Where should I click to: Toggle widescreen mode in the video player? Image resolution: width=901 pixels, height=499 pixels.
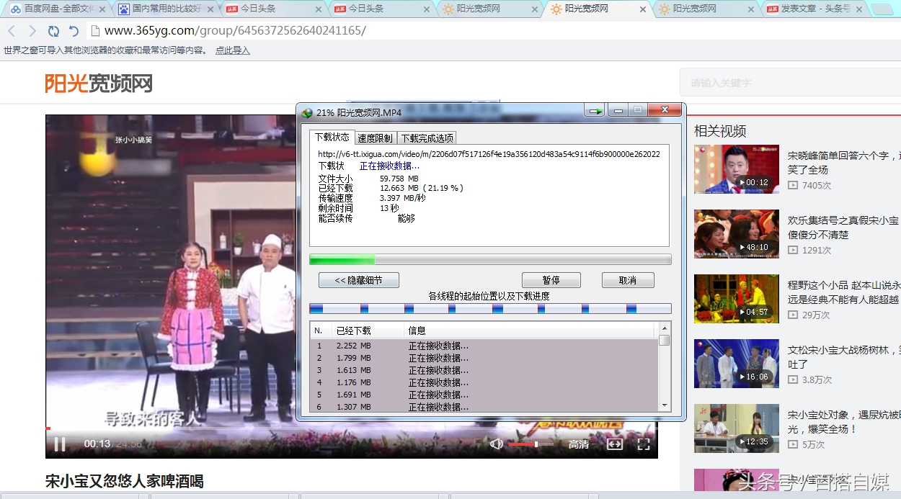[614, 444]
